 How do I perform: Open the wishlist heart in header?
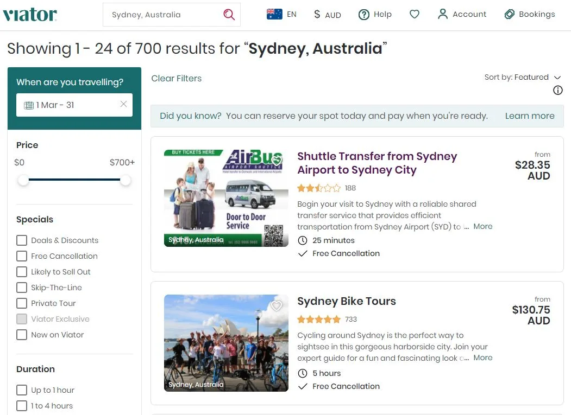(415, 15)
